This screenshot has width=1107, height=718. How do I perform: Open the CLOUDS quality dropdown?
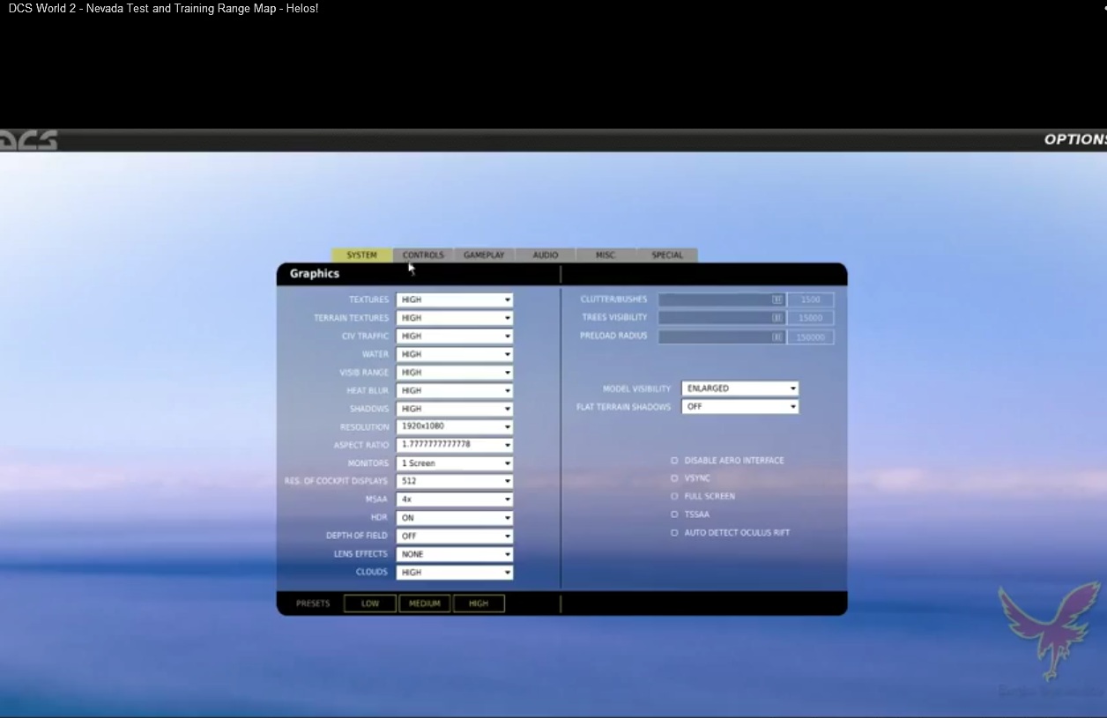(455, 573)
